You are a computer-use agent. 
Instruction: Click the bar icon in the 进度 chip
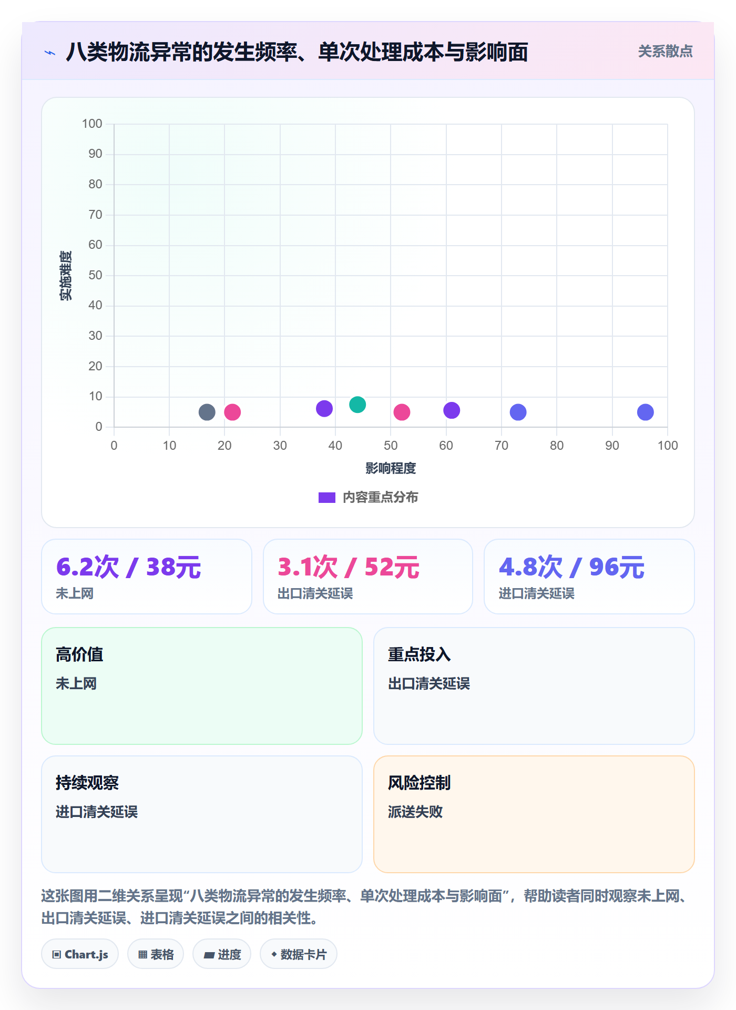click(x=209, y=955)
